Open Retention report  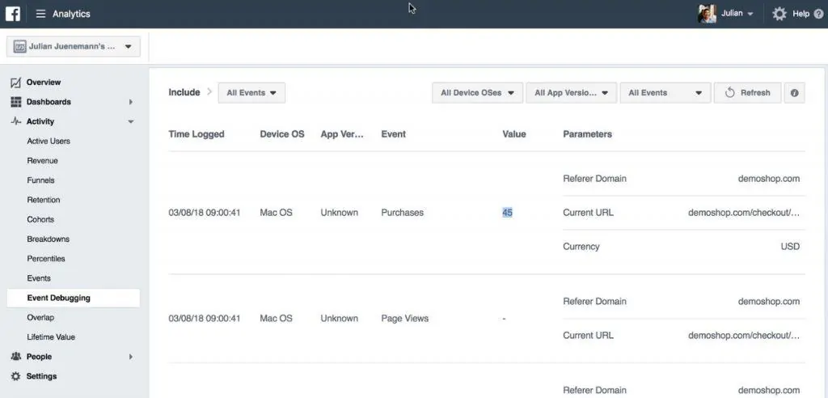(x=44, y=200)
